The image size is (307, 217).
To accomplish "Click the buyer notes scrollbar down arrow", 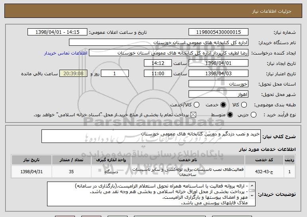I will tap(252, 196).
